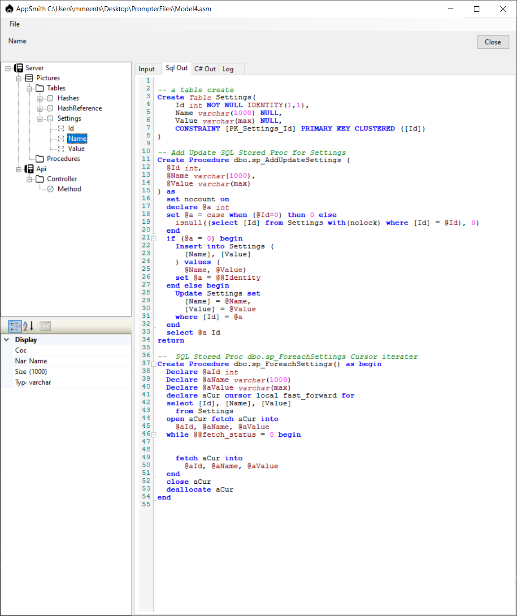
Task: Select the Value column in the tree
Action: 76,148
